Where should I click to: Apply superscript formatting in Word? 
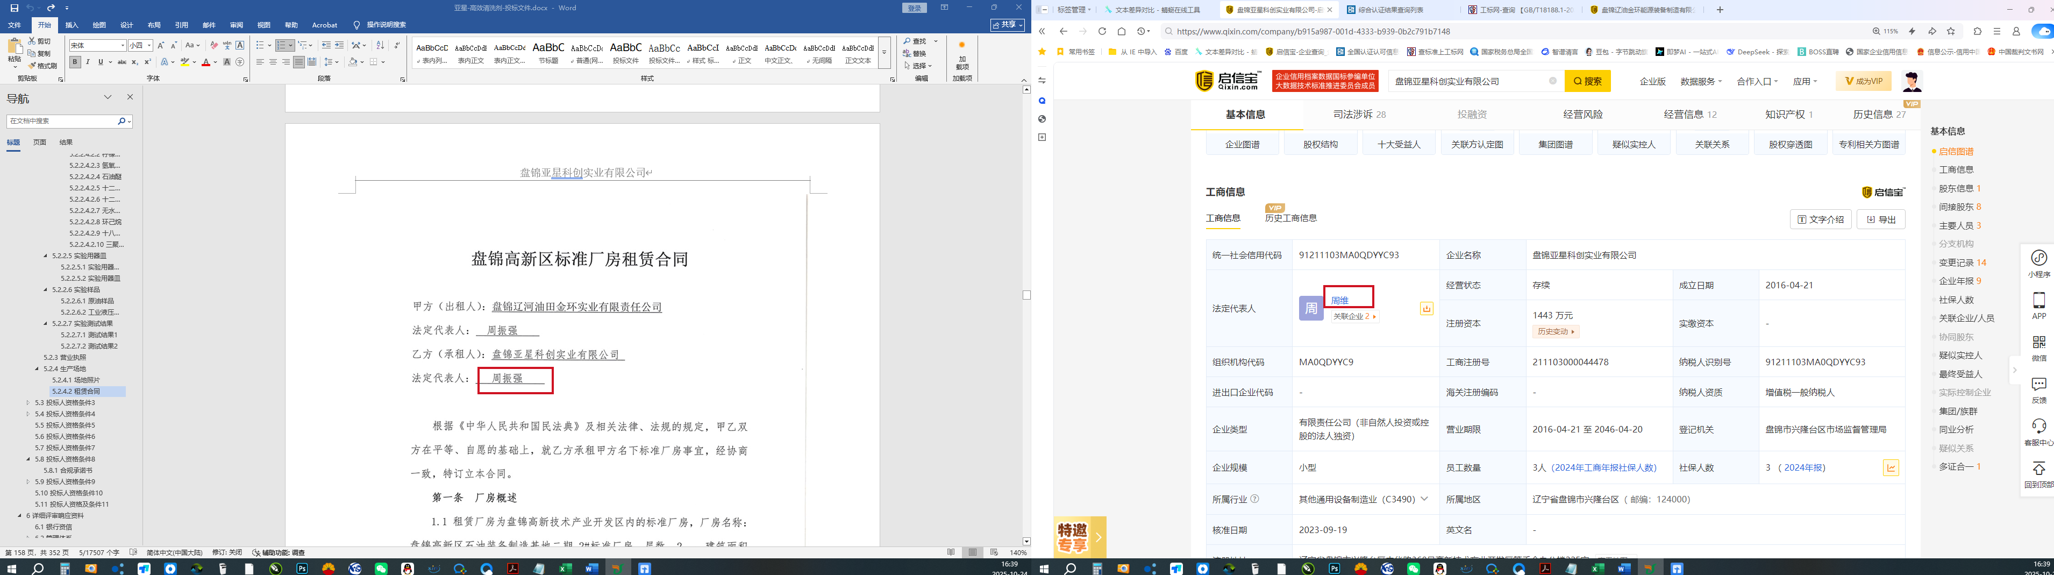147,62
